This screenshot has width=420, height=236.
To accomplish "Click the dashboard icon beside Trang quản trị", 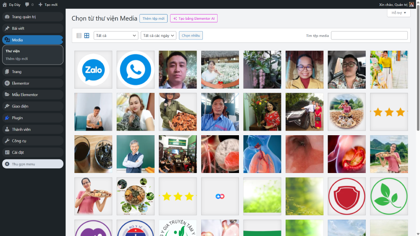I will click(x=7, y=17).
